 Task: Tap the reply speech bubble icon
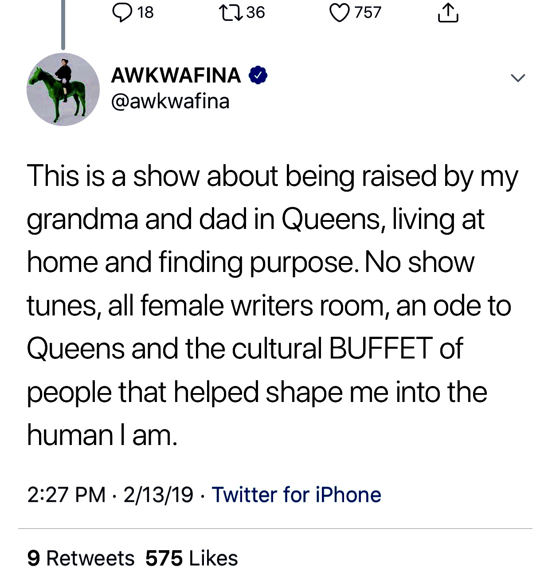tap(121, 12)
